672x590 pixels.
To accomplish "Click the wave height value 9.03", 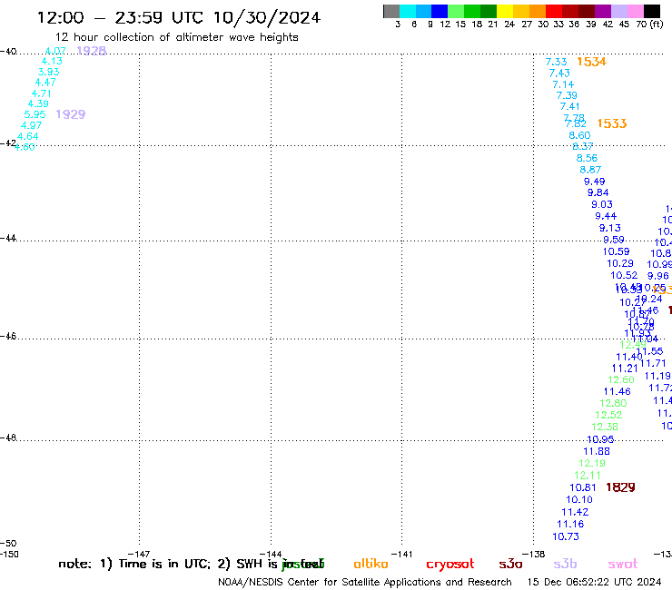I will point(602,205).
